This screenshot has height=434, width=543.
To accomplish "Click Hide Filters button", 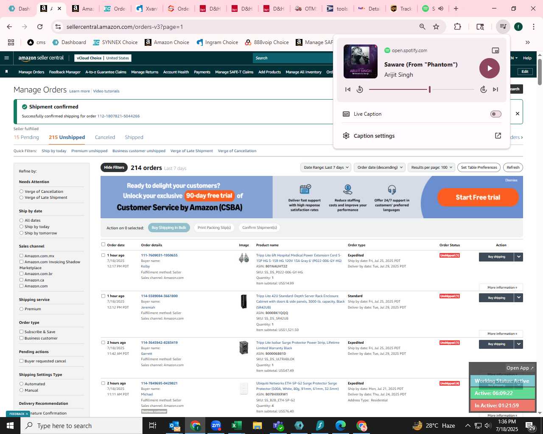I will [114, 167].
